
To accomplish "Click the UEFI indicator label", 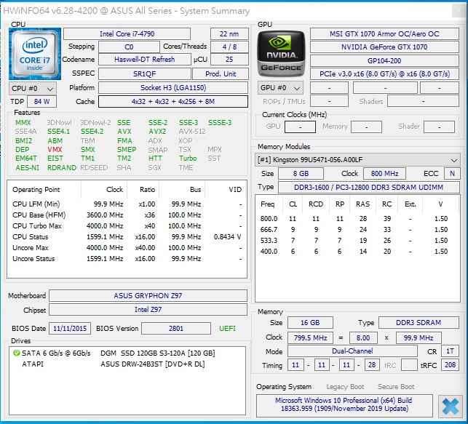I will click(x=227, y=329).
